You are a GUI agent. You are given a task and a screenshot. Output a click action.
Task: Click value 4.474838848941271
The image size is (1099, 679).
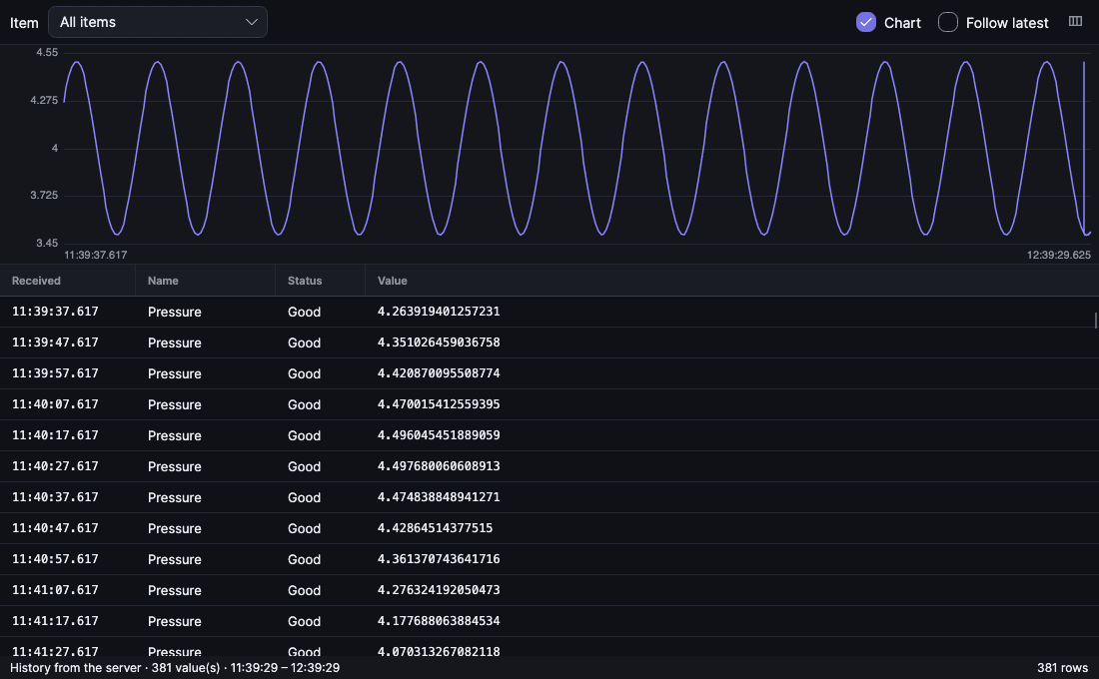click(x=439, y=497)
